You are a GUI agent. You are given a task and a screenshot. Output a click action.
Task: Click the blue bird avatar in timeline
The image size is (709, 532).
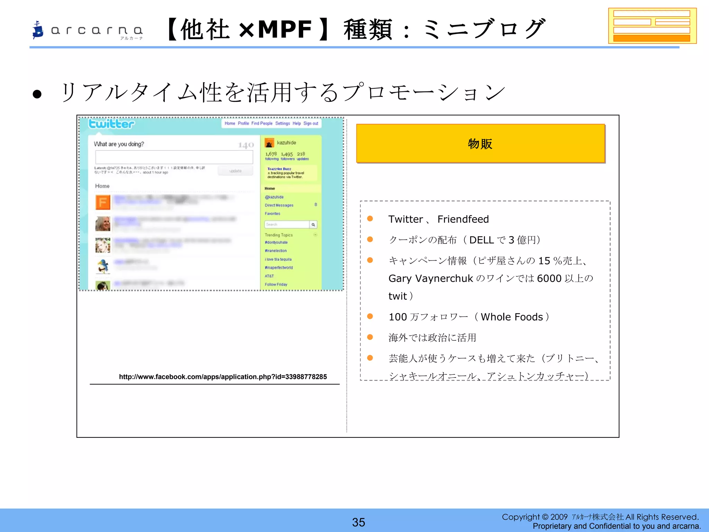click(103, 266)
